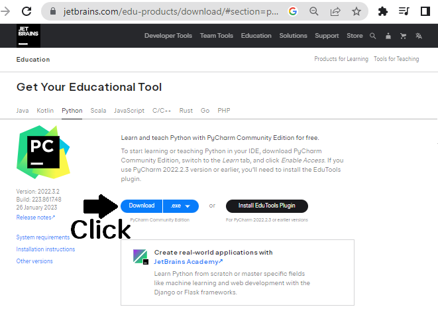
Task: Open the account profile icon
Action: (388, 36)
